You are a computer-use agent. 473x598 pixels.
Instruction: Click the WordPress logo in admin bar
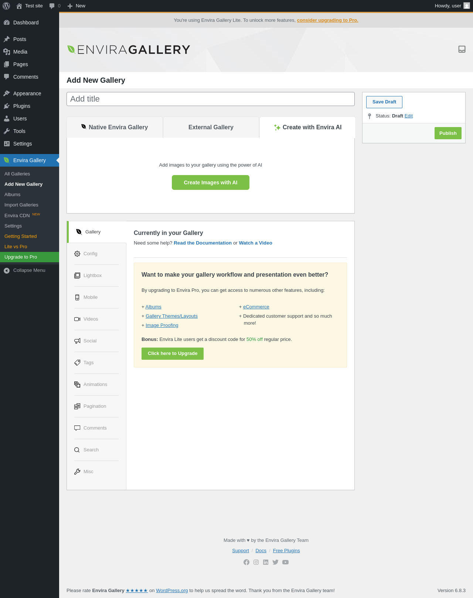(6, 6)
